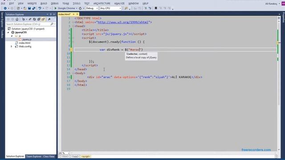The image size is (285, 160).
Task: Open the VIEW menu
Action: 20,4
